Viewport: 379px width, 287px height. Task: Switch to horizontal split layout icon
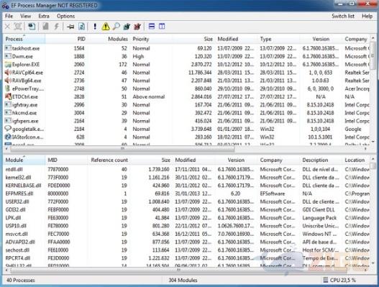152,26
